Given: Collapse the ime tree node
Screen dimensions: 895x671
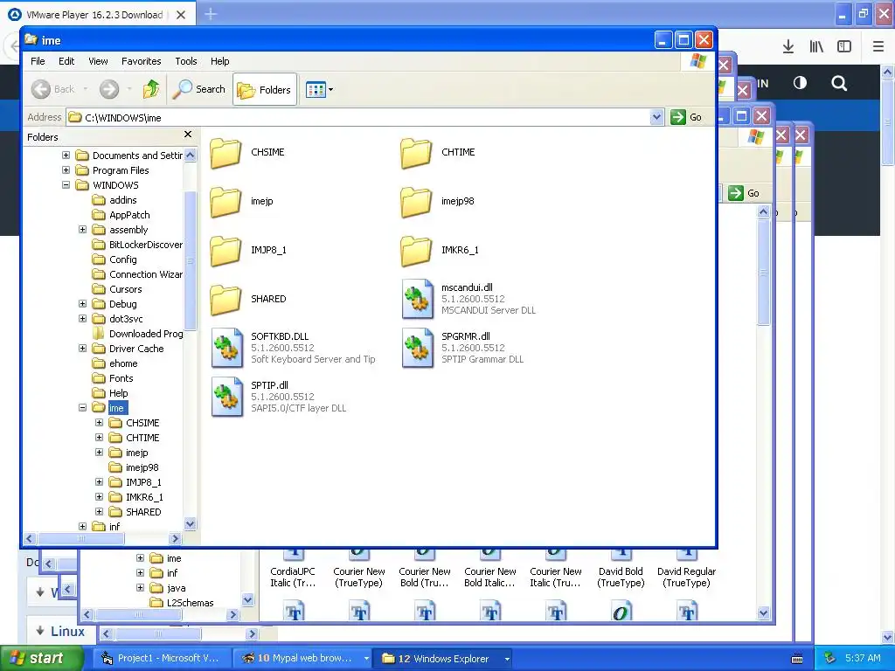Looking at the screenshot, I should pos(83,407).
